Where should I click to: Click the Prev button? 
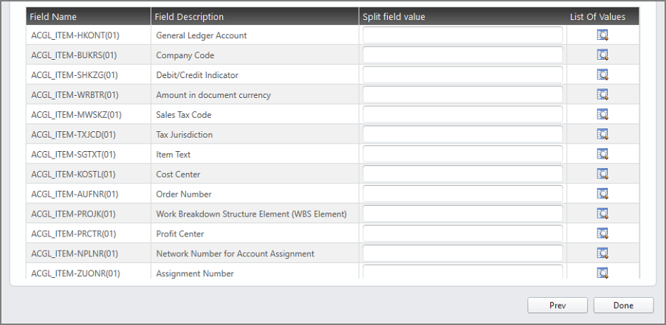[557, 305]
